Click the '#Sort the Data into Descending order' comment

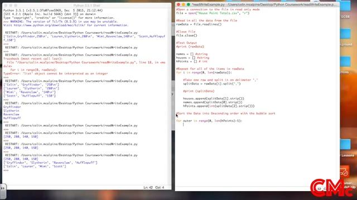[225, 113]
